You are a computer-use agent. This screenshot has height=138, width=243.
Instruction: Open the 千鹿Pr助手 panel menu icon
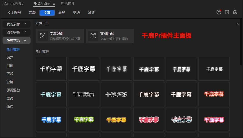(54, 4)
